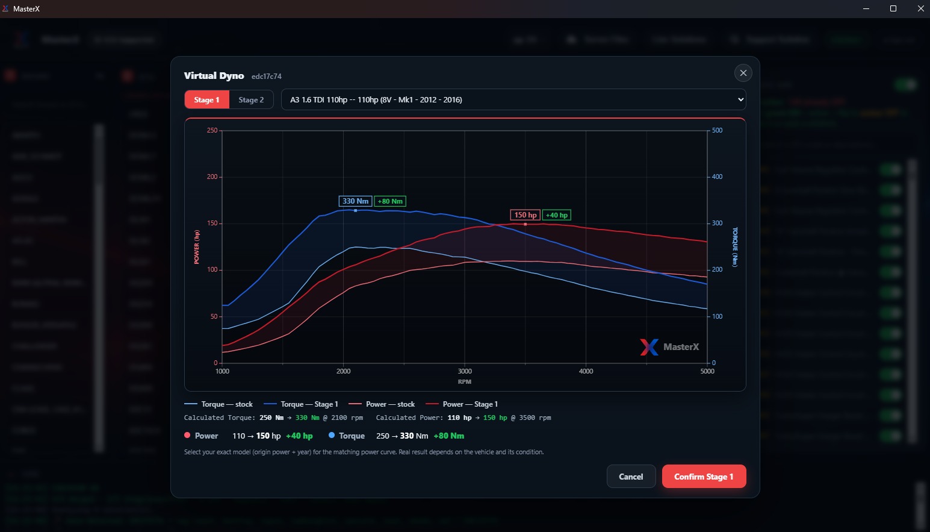Switch to the Stage 2 tab
The width and height of the screenshot is (930, 532).
coord(251,99)
